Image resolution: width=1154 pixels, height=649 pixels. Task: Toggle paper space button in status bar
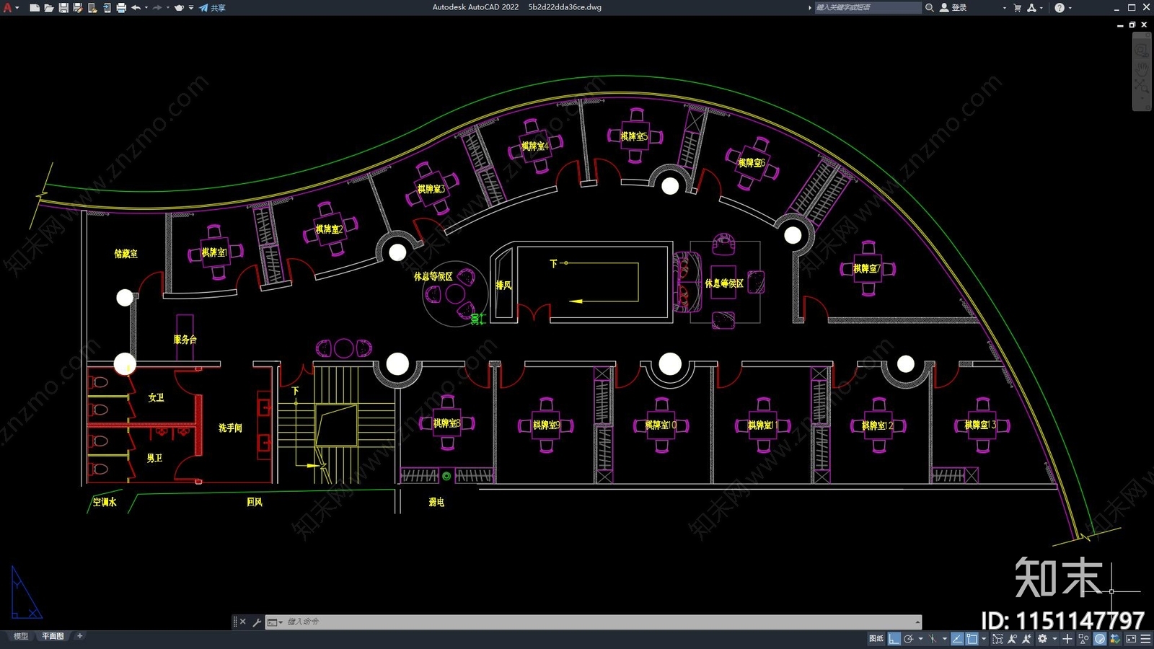876,638
